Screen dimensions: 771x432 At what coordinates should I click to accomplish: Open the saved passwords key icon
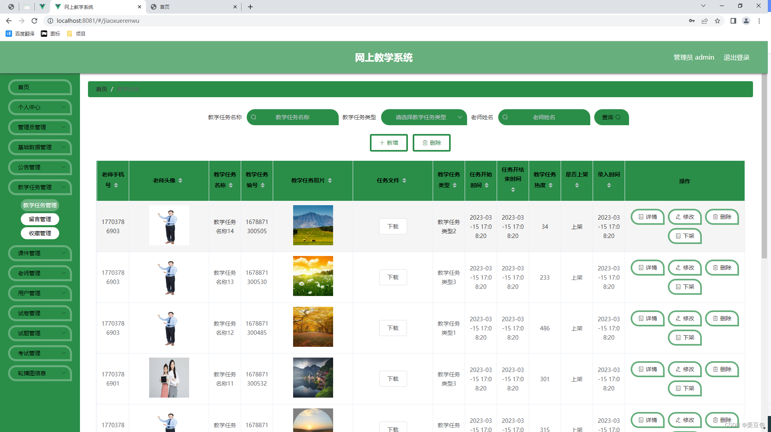coord(692,21)
